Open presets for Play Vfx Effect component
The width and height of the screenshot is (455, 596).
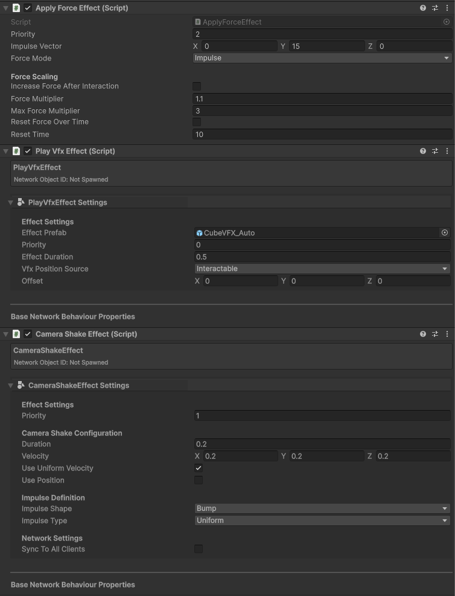tap(435, 151)
